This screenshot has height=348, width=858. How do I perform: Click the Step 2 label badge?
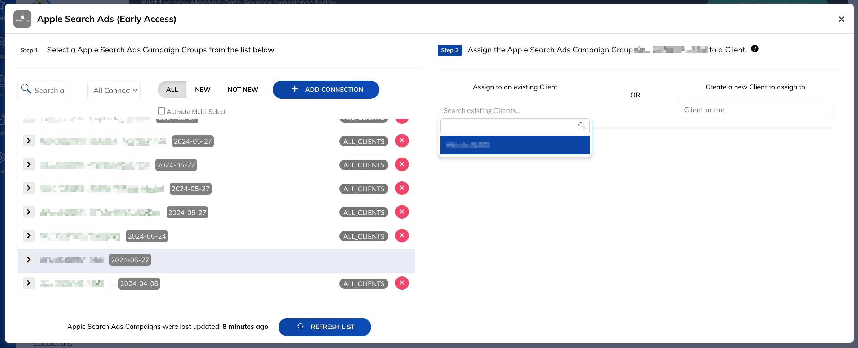[x=449, y=50]
